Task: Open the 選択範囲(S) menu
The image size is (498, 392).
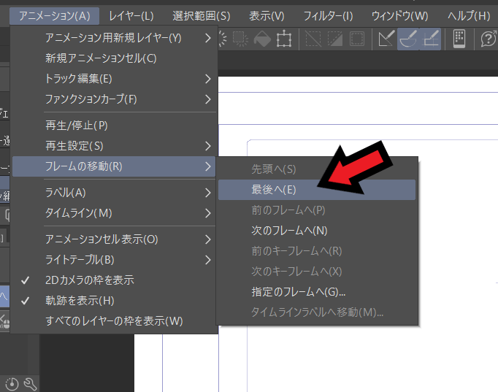Action: (x=202, y=16)
